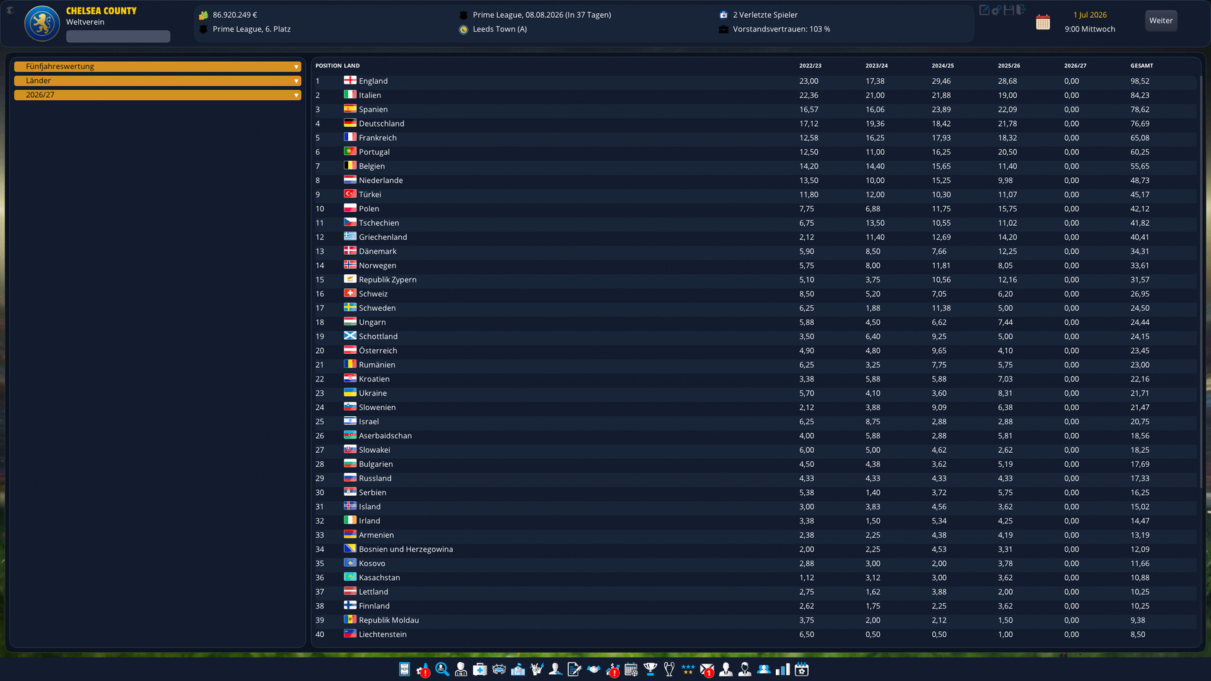
Task: Sort by the GESAMT column header
Action: coord(1142,66)
